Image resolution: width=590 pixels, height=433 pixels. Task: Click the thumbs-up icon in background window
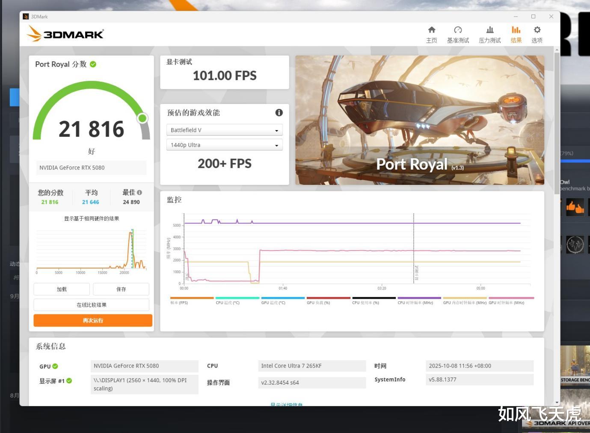click(575, 208)
